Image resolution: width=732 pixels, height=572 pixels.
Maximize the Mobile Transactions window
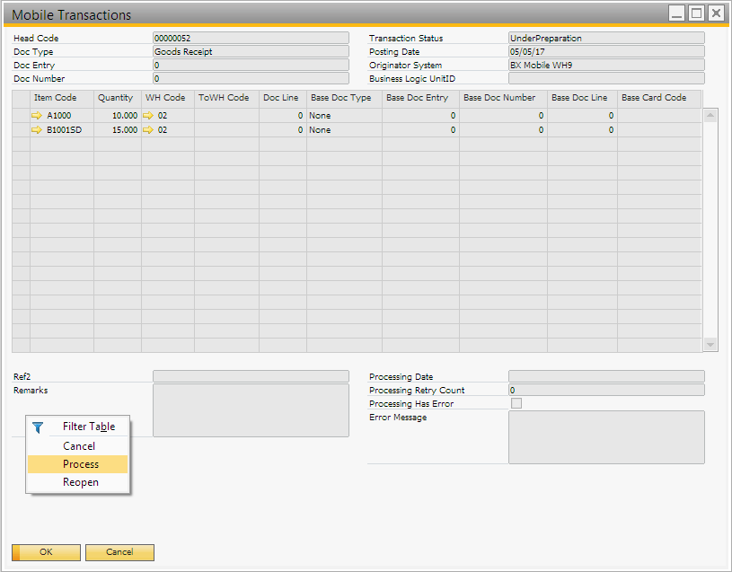696,13
